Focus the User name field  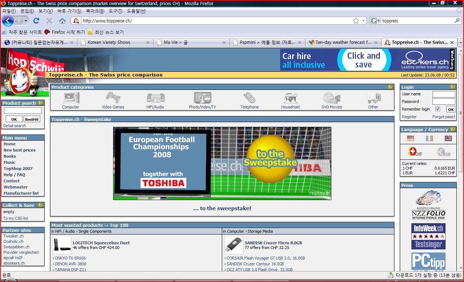(x=444, y=94)
